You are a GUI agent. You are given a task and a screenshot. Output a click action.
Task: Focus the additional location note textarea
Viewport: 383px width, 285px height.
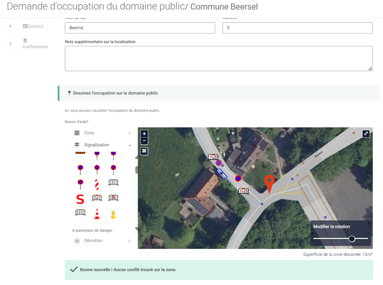218,59
